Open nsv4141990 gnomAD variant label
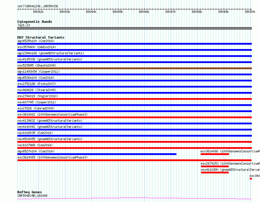The width and height of the screenshot is (260, 202). pyautogui.click(x=230, y=170)
